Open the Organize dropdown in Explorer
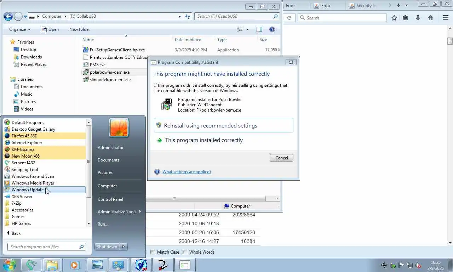Viewport: 453px width, 272px height. 20,29
